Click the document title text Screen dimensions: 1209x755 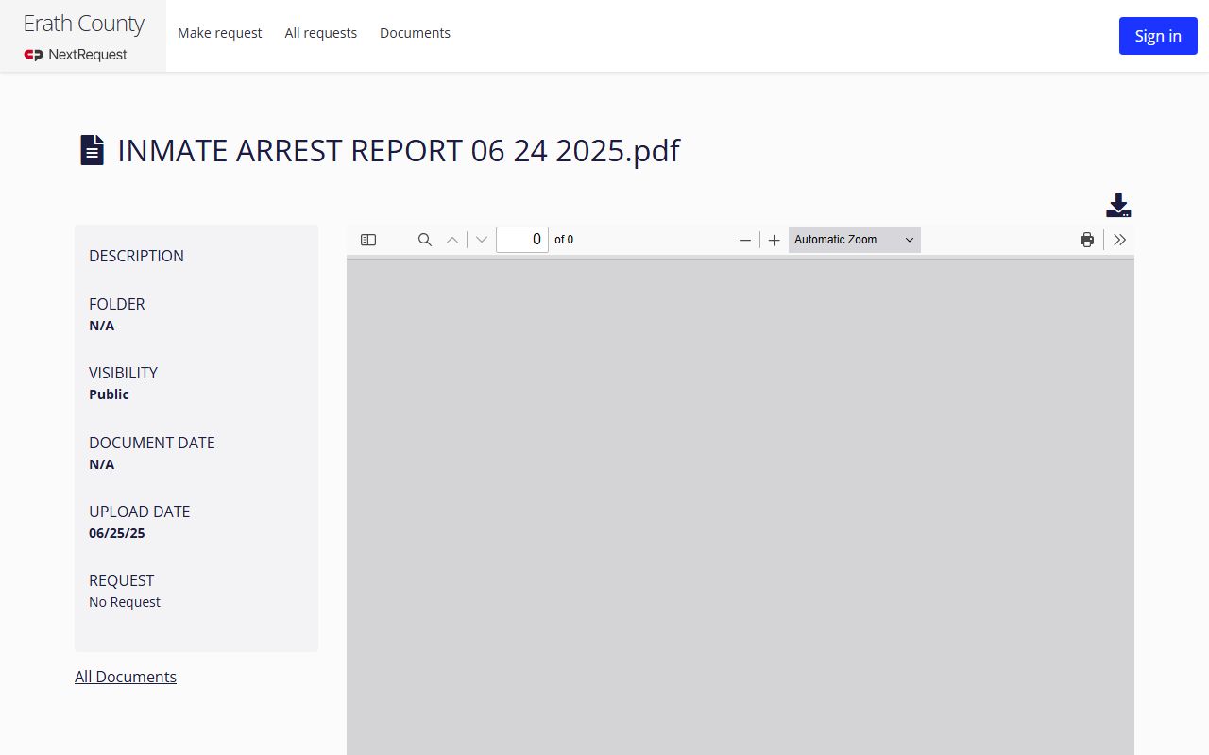(399, 151)
